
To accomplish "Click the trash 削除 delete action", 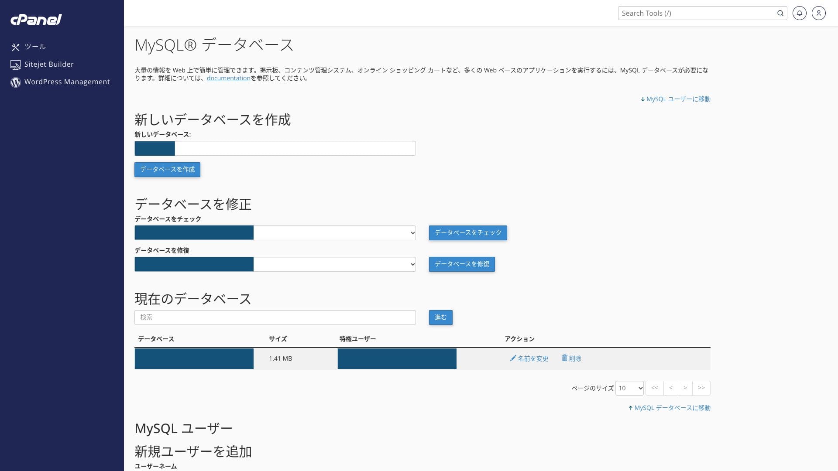I will tap(571, 358).
